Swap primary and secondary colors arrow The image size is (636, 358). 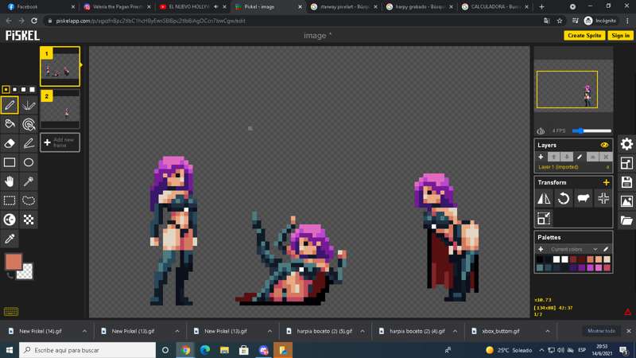coord(9,275)
